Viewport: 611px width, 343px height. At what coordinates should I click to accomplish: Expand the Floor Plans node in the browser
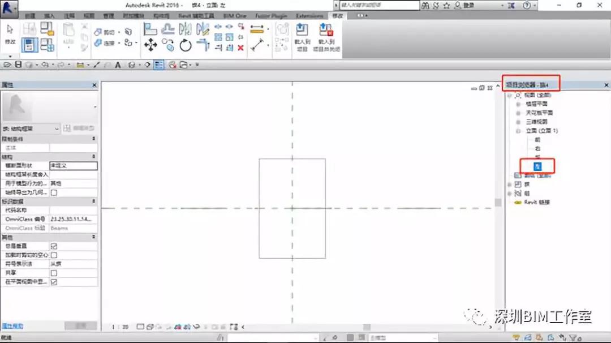518,104
